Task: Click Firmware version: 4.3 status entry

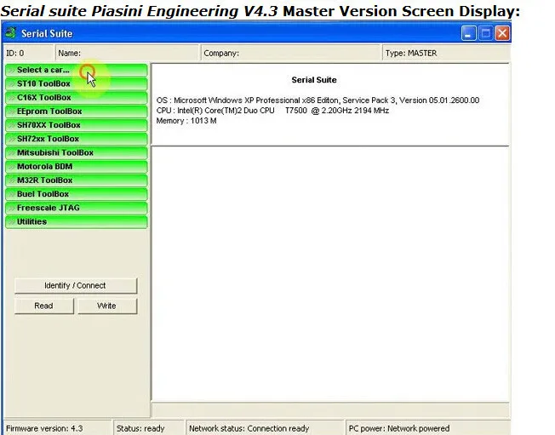Action: 58,428
